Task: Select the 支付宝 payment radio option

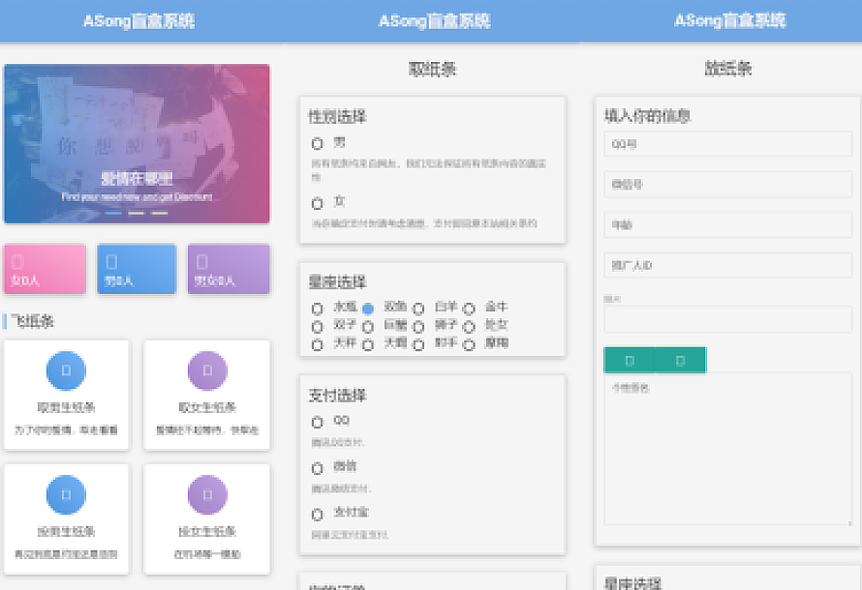Action: pyautogui.click(x=317, y=515)
